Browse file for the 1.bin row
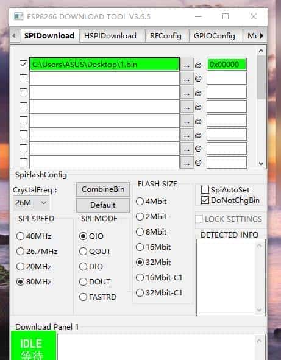 click(x=187, y=65)
